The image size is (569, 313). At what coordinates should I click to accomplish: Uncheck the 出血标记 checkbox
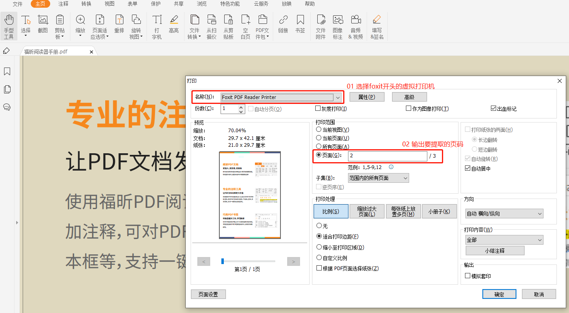tap(493, 108)
